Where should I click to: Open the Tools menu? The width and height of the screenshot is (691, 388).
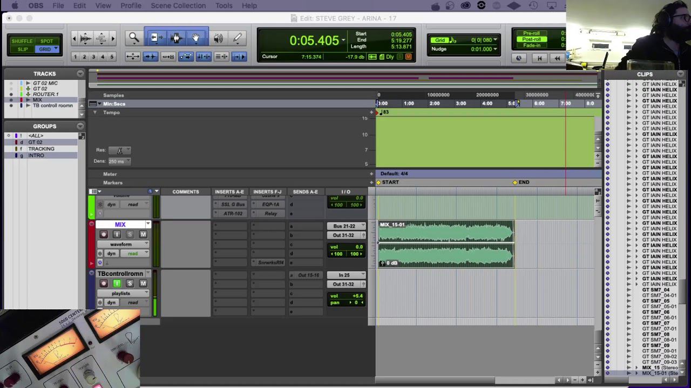pyautogui.click(x=223, y=5)
